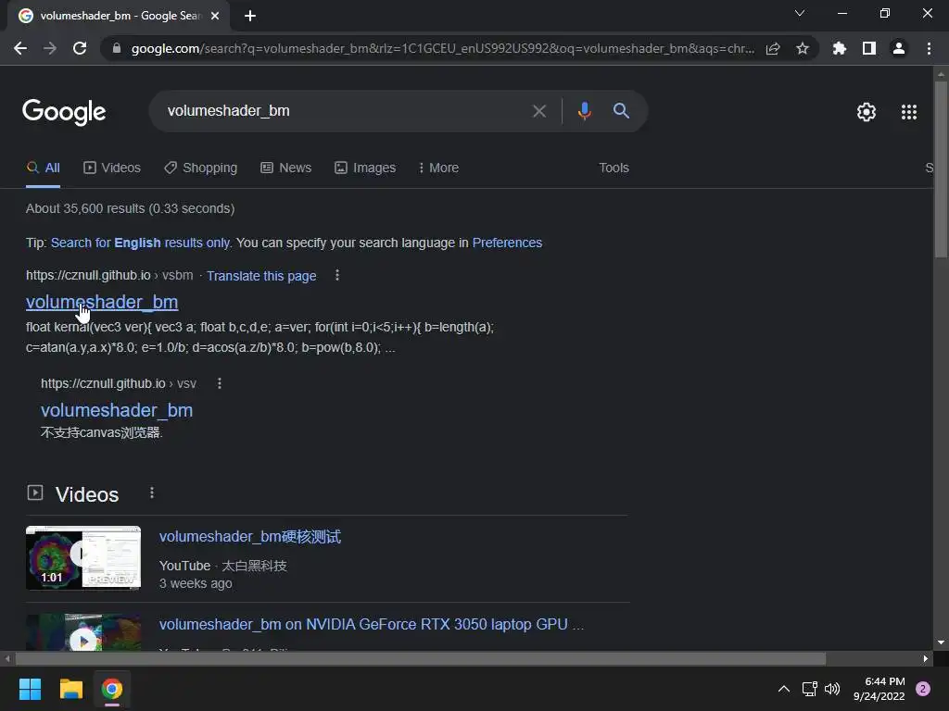Screen dimensions: 949x711
Task: Open File Explorer from the taskbar
Action: point(70,689)
